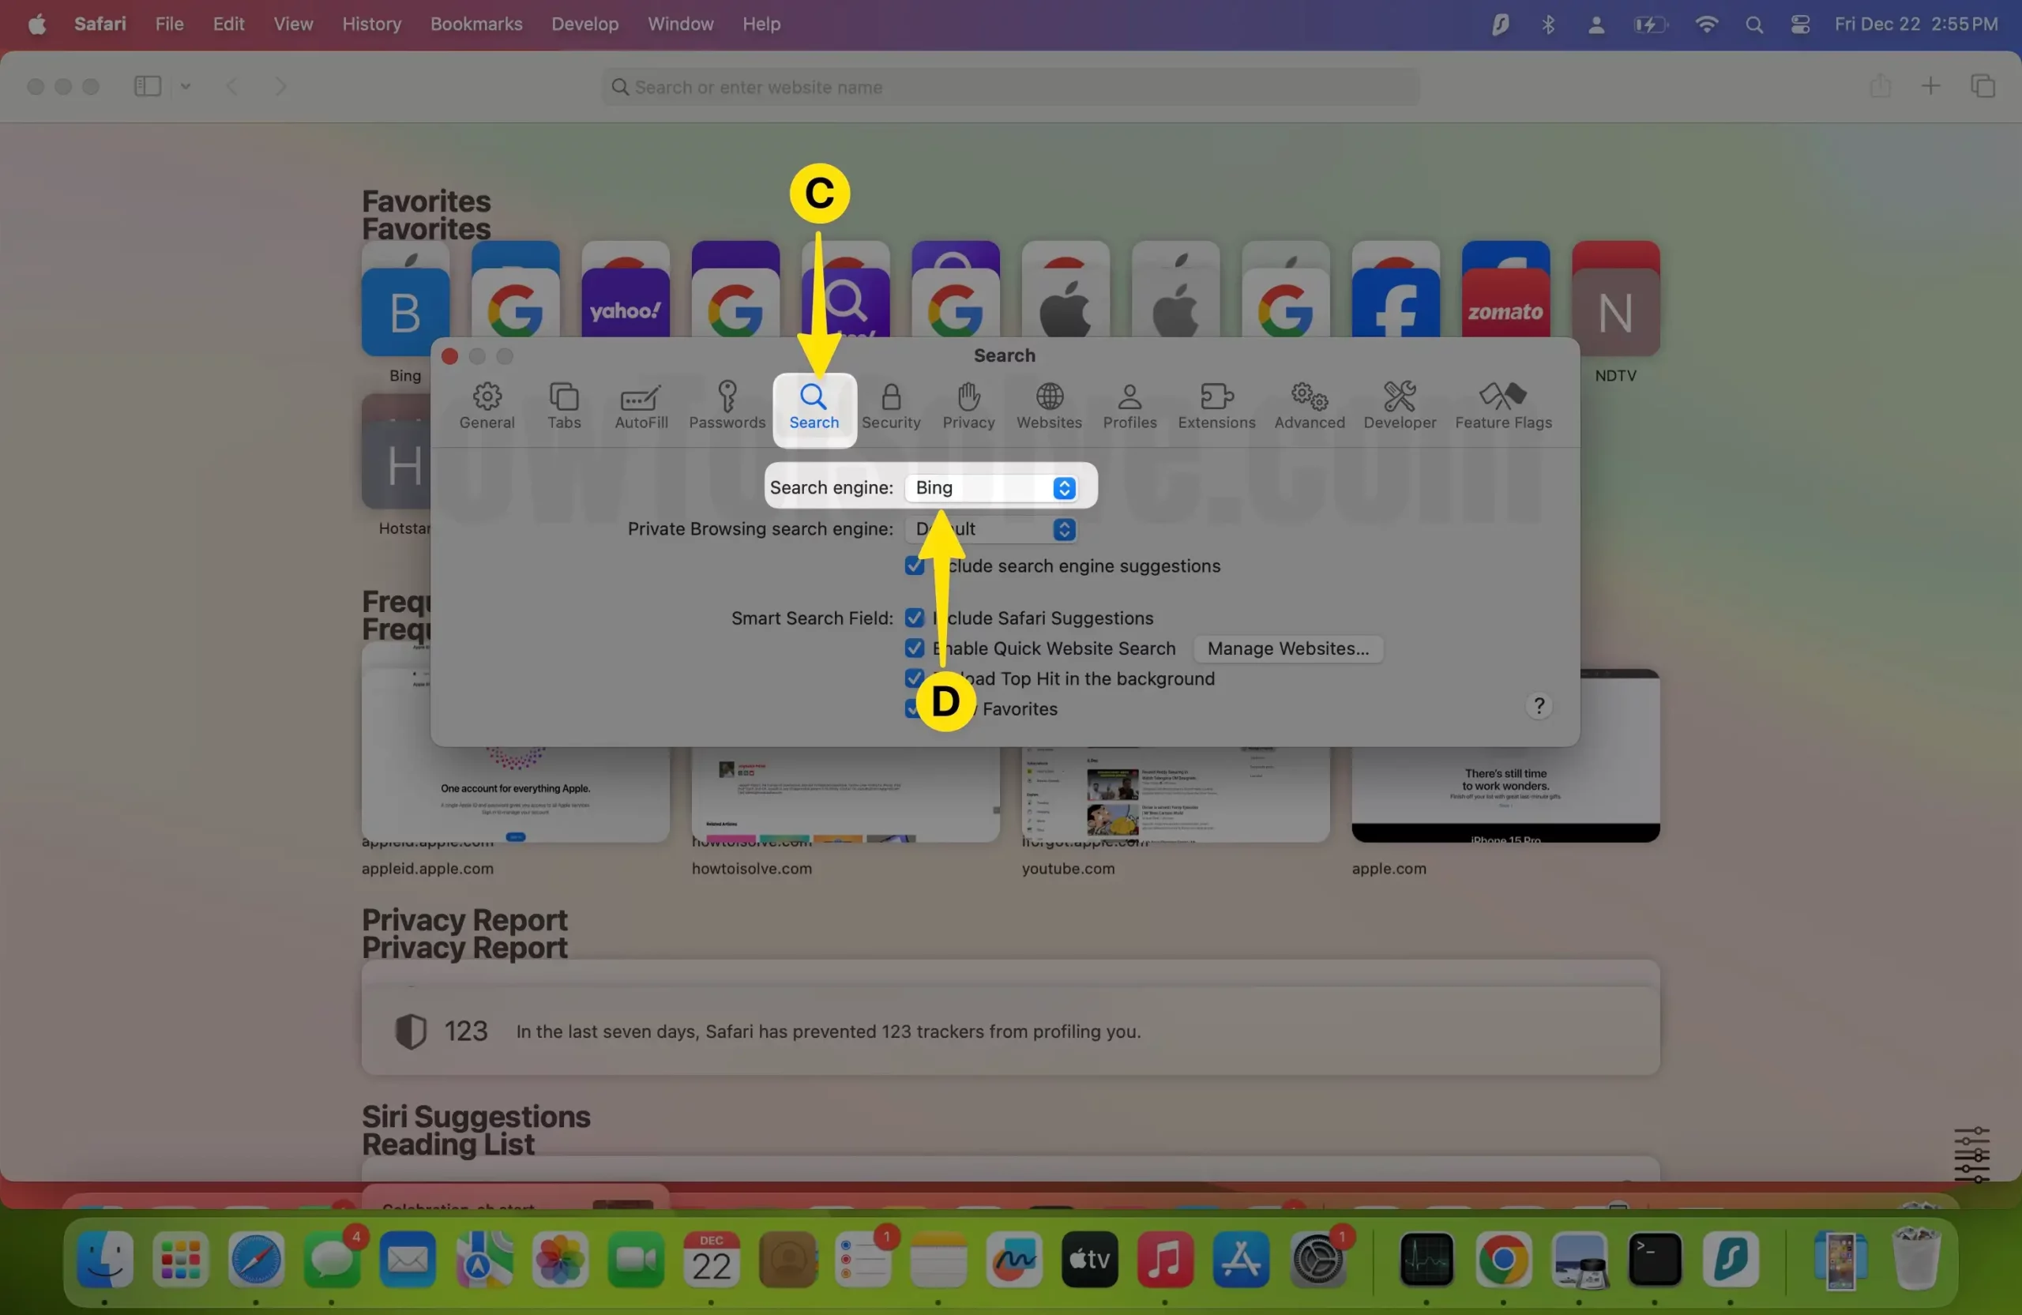Viewport: 2022px width, 1315px height.
Task: Open the Window menu
Action: click(681, 24)
